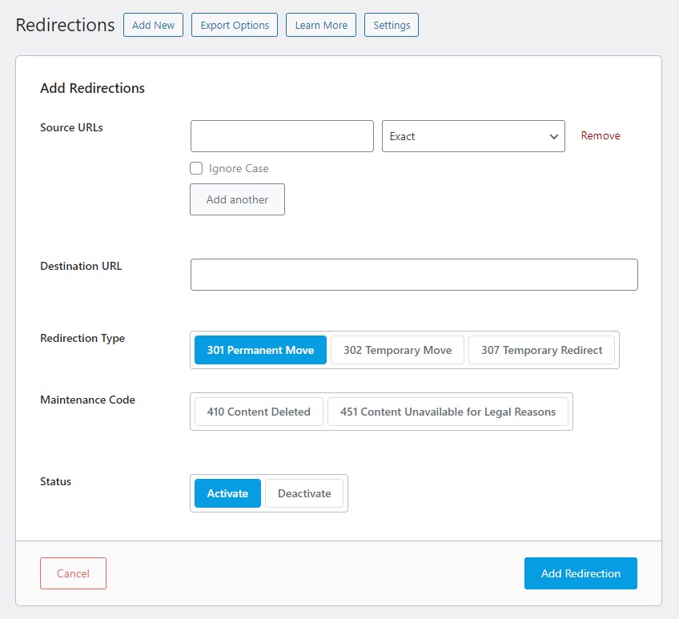Enable the Ignore Case checkbox
Viewport: 679px width, 619px height.
point(196,168)
